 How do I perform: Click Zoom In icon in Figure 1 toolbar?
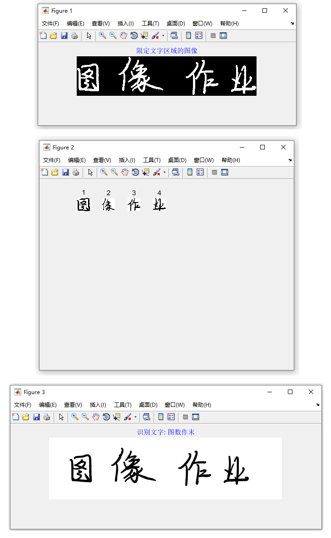tap(103, 35)
